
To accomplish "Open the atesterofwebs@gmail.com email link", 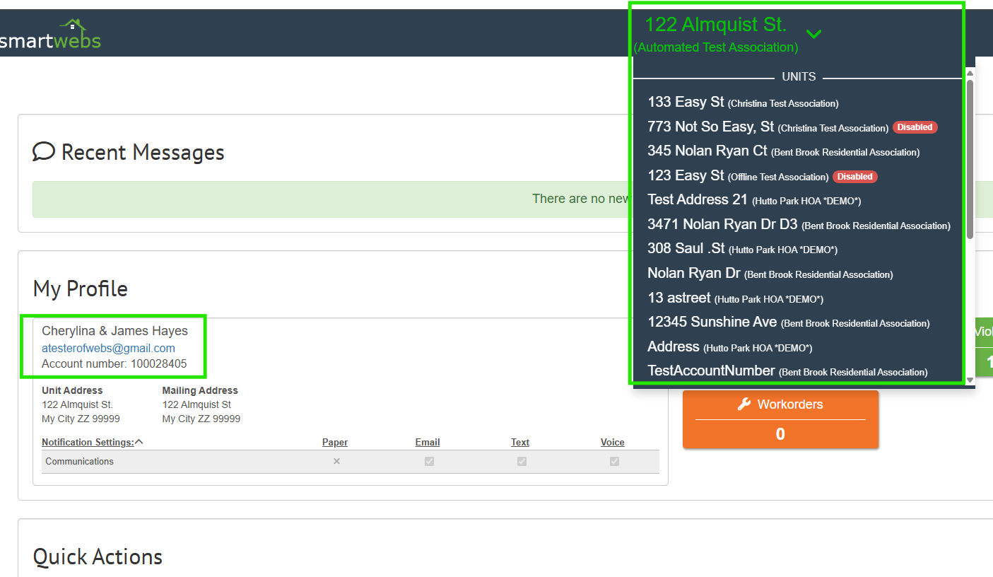I will coord(108,348).
